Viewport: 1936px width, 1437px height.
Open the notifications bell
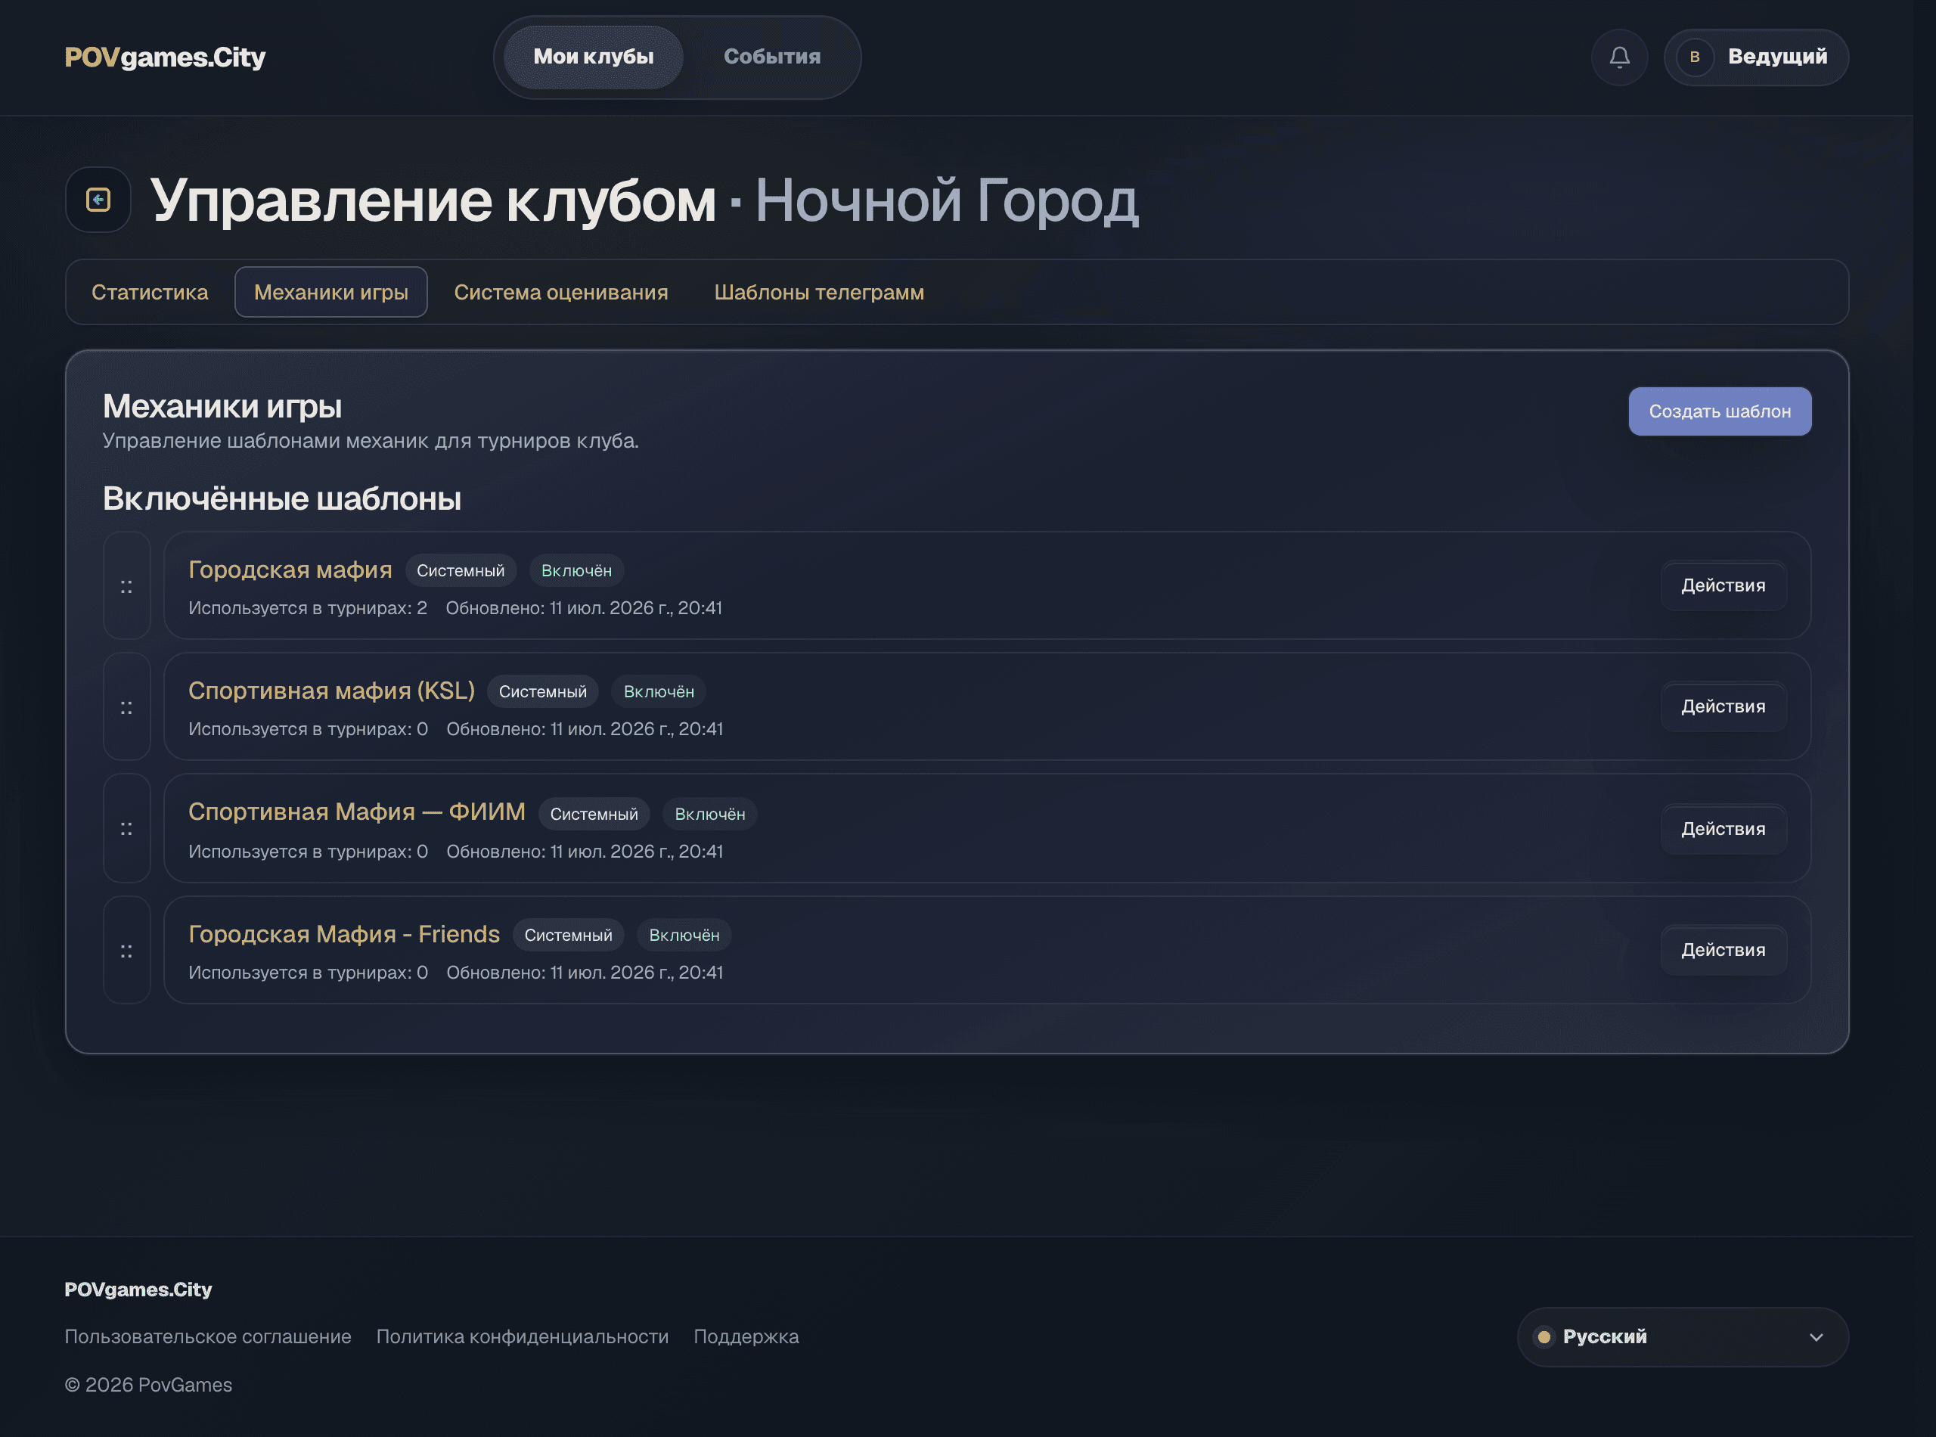coord(1619,57)
